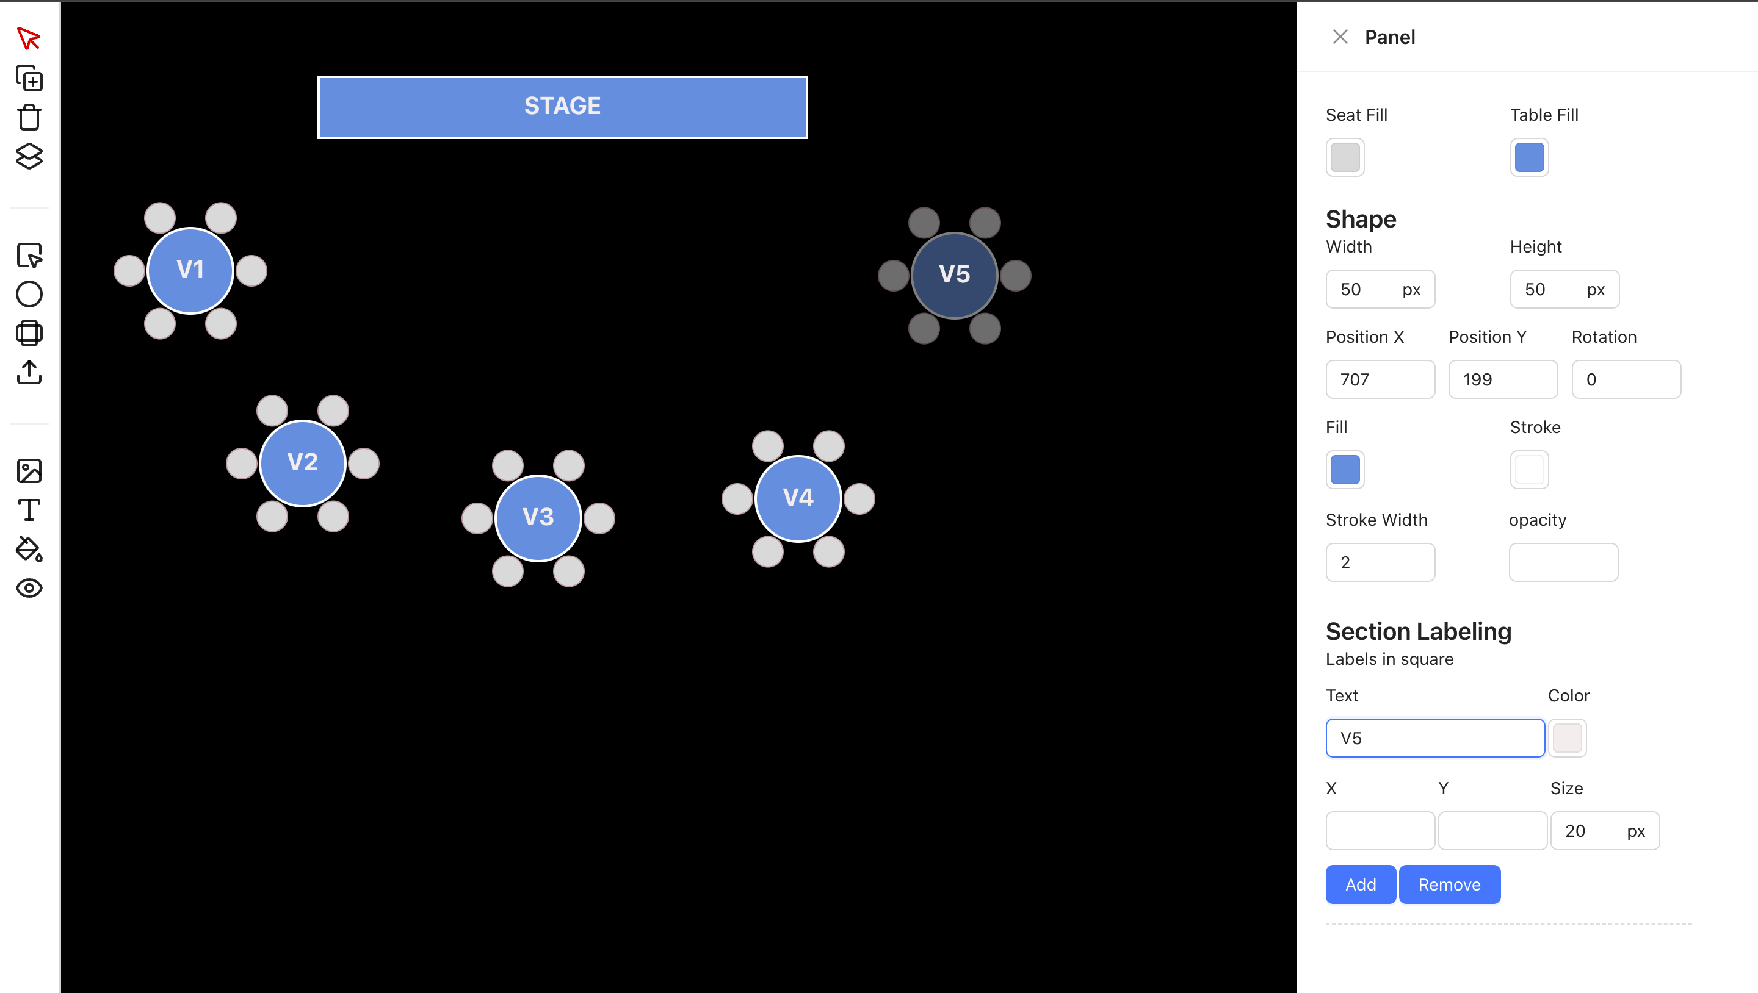Click the trash delete icon
1758x993 pixels.
pyautogui.click(x=29, y=117)
